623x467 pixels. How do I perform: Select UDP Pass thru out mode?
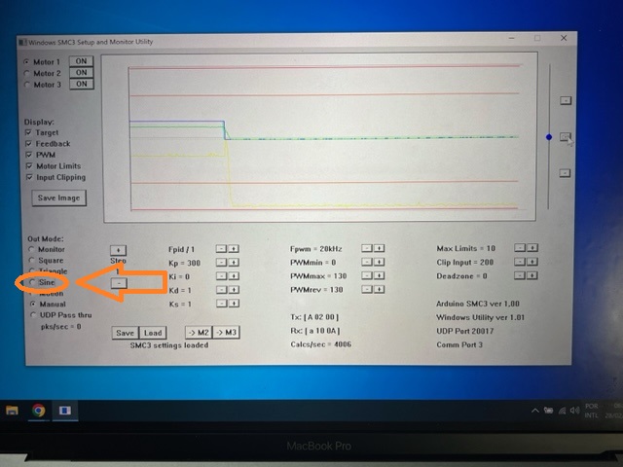click(33, 315)
